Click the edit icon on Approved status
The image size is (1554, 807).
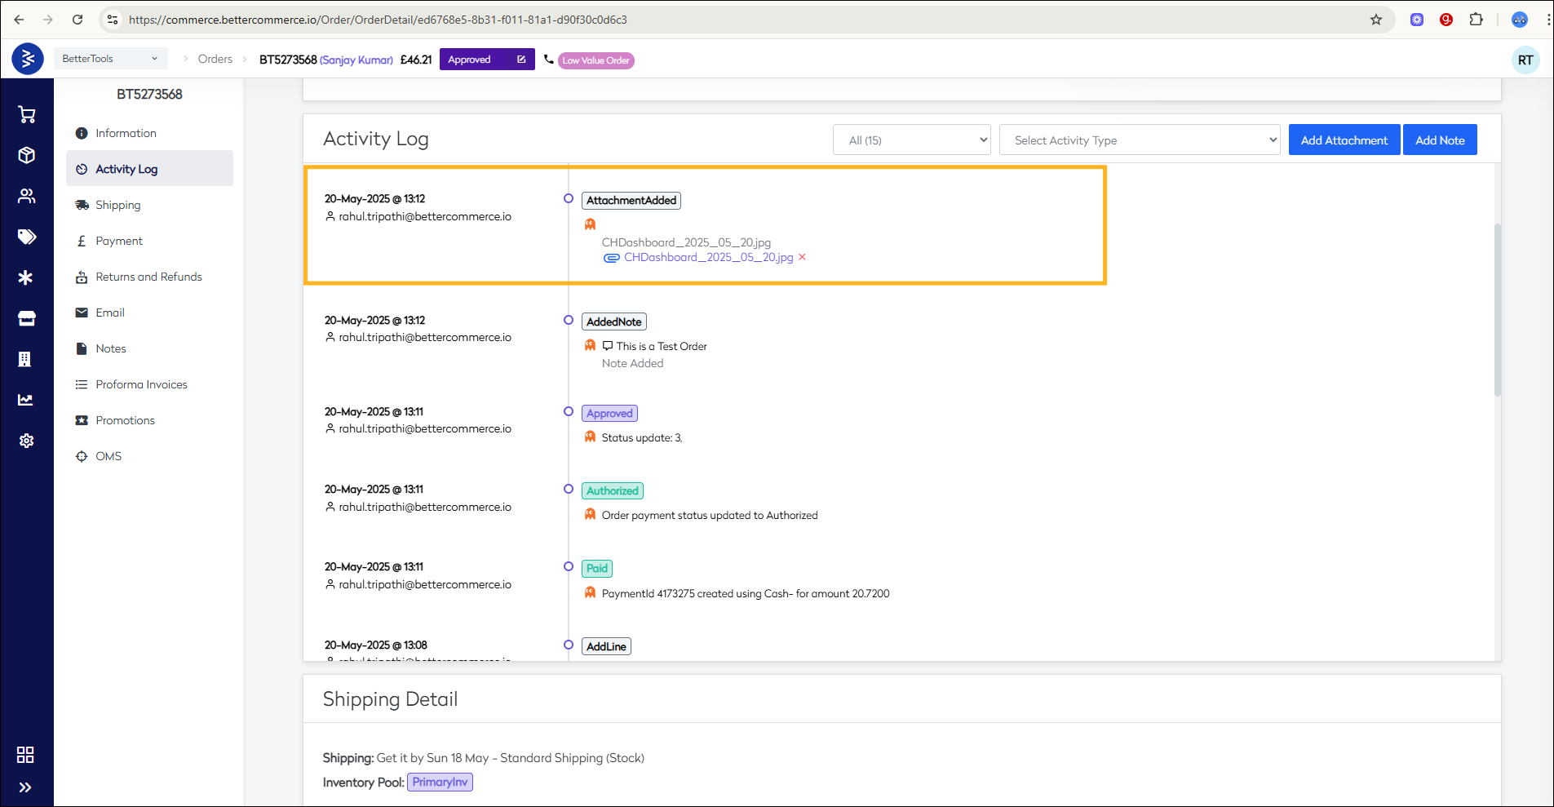tap(521, 60)
